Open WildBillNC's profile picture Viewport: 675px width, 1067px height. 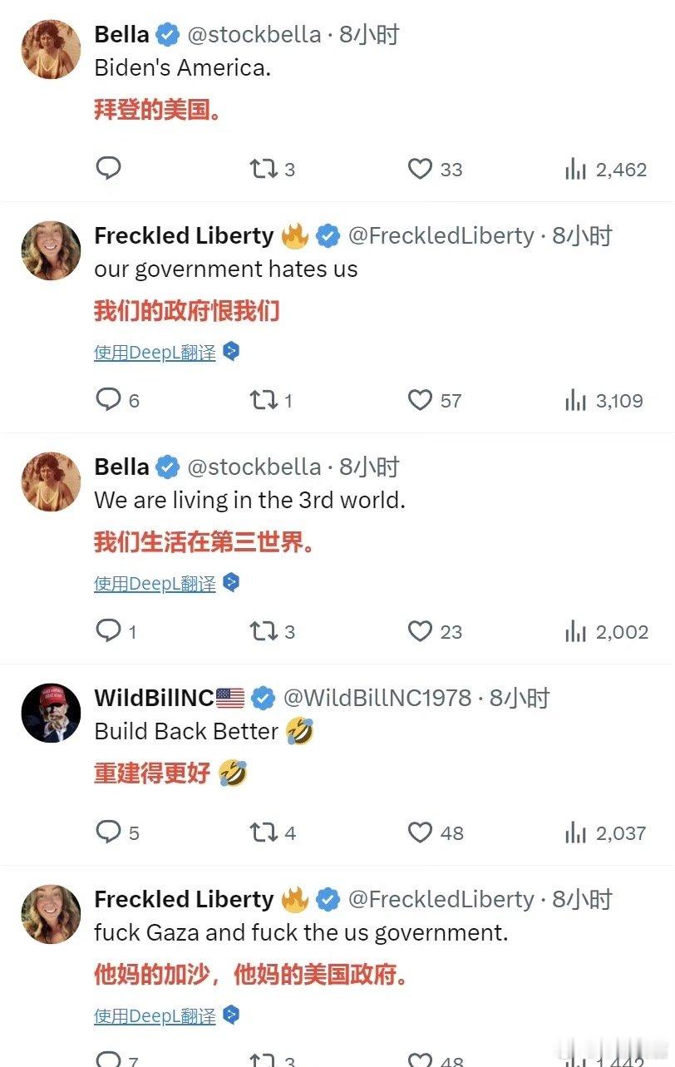(51, 713)
